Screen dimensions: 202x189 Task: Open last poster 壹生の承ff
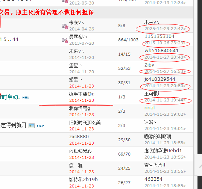[155, 165]
